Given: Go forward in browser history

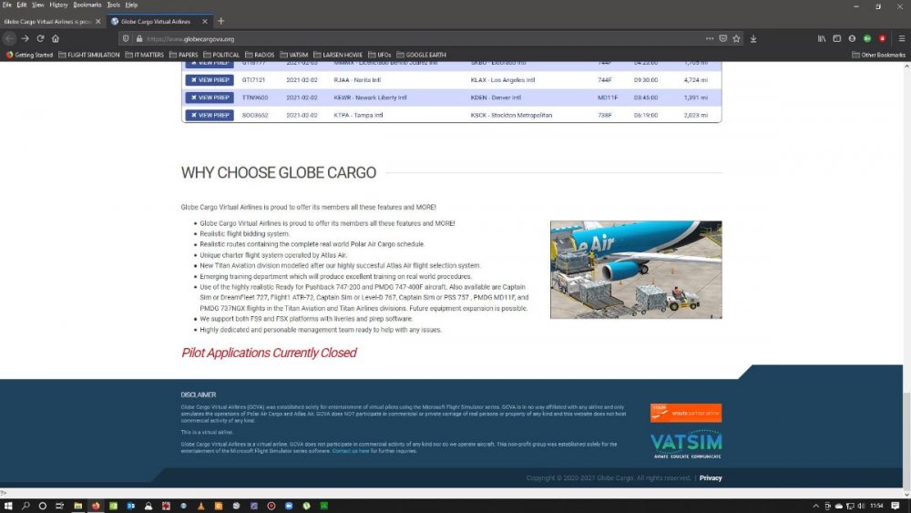Looking at the screenshot, I should pos(25,38).
